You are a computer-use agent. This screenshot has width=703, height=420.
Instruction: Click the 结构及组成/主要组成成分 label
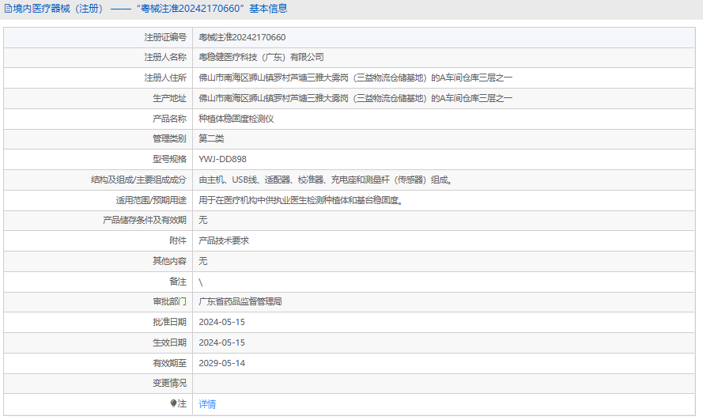coord(138,180)
